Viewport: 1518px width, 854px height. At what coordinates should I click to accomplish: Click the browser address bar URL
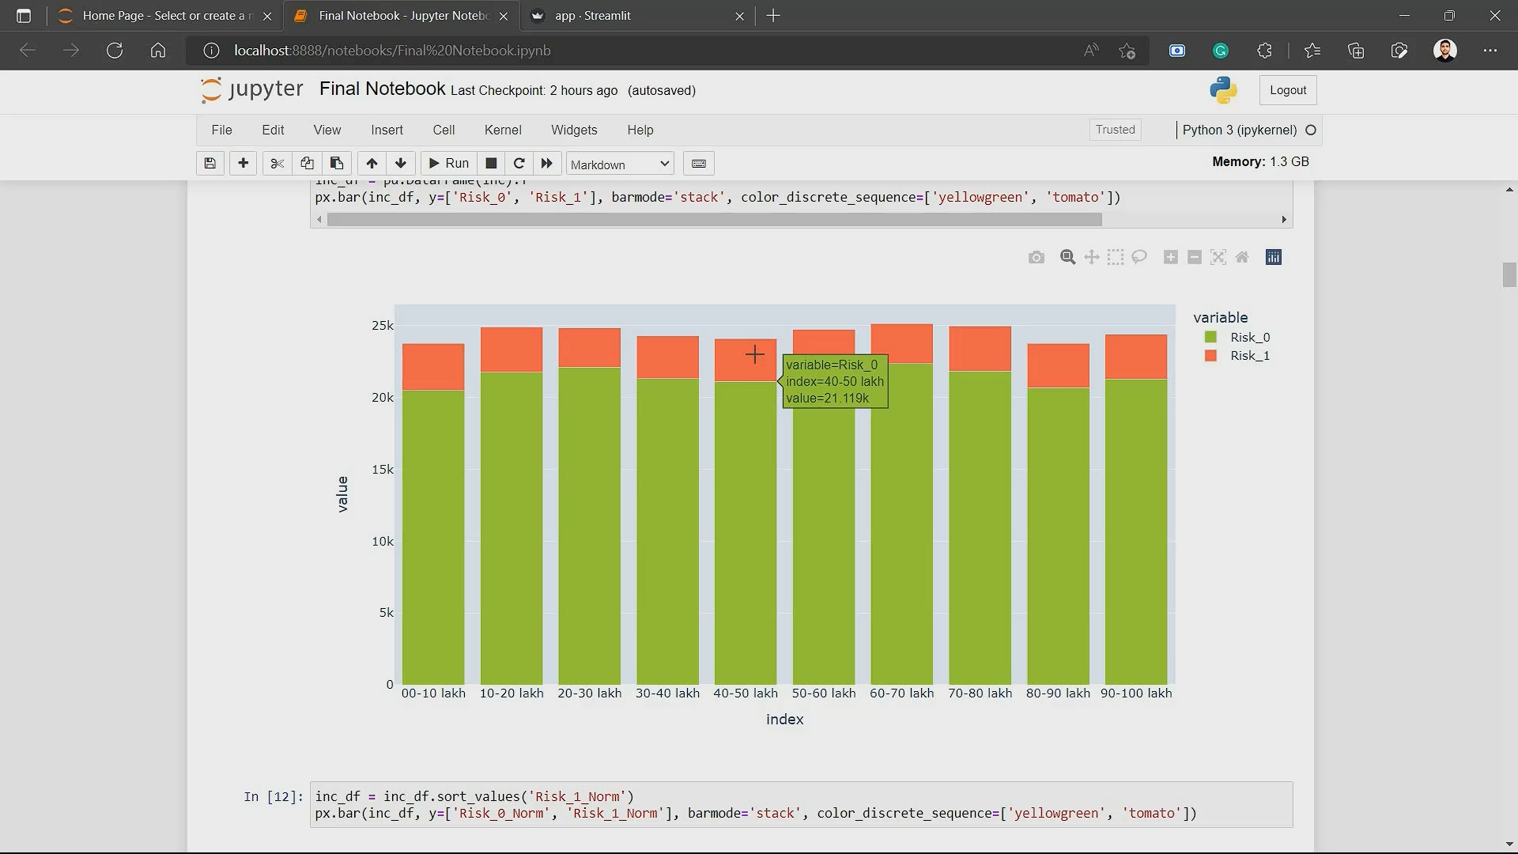pos(392,51)
